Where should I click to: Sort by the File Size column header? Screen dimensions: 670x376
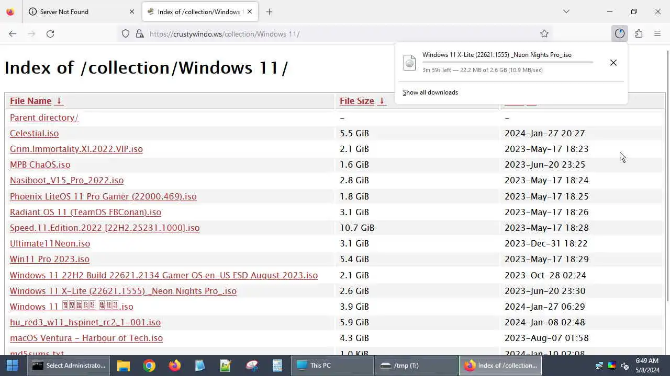pyautogui.click(x=357, y=101)
